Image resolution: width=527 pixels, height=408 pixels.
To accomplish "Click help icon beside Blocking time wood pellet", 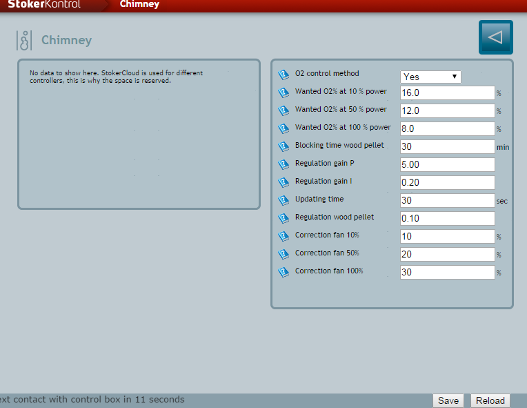I will pos(283,146).
